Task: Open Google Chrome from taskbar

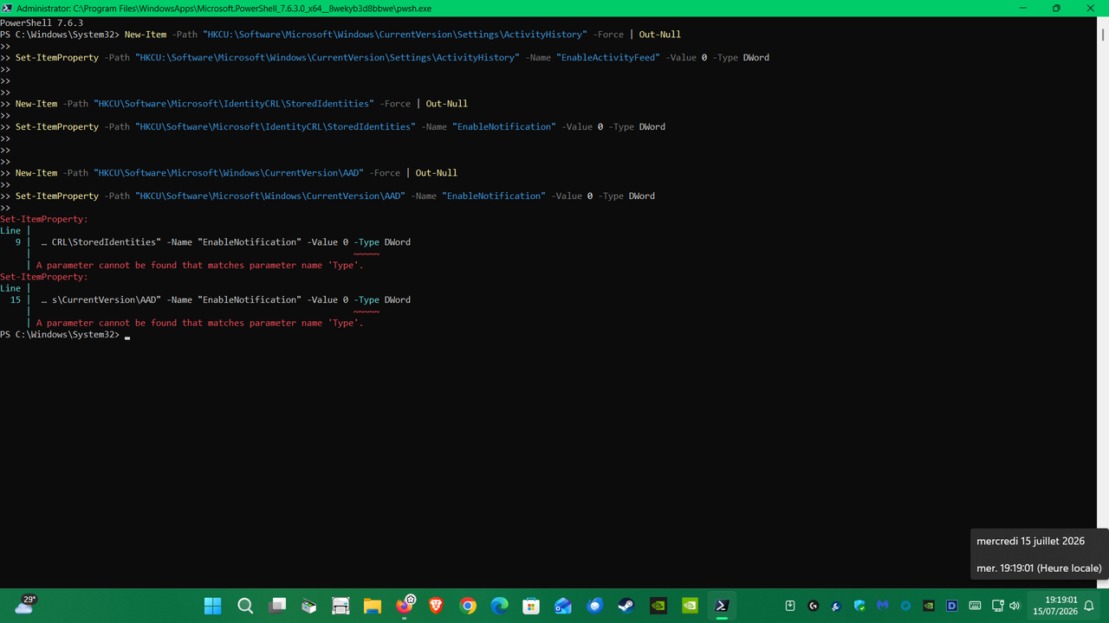Action: point(468,606)
